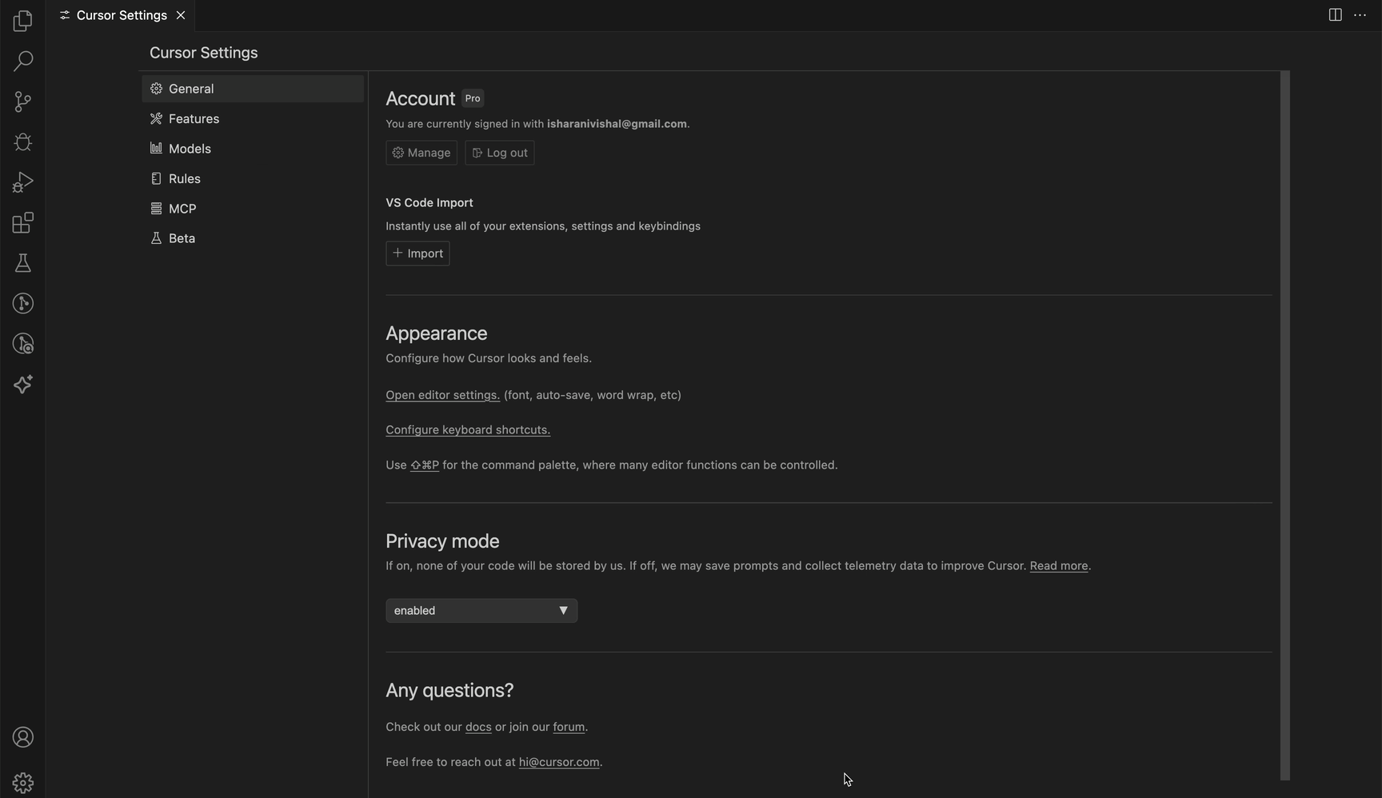The height and width of the screenshot is (798, 1382).
Task: Open the Accounts icon
Action: pyautogui.click(x=22, y=737)
